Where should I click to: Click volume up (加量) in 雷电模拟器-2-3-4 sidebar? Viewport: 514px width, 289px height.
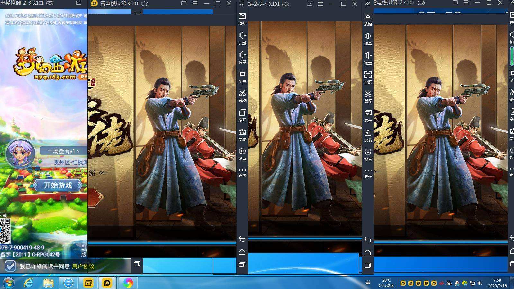click(368, 39)
